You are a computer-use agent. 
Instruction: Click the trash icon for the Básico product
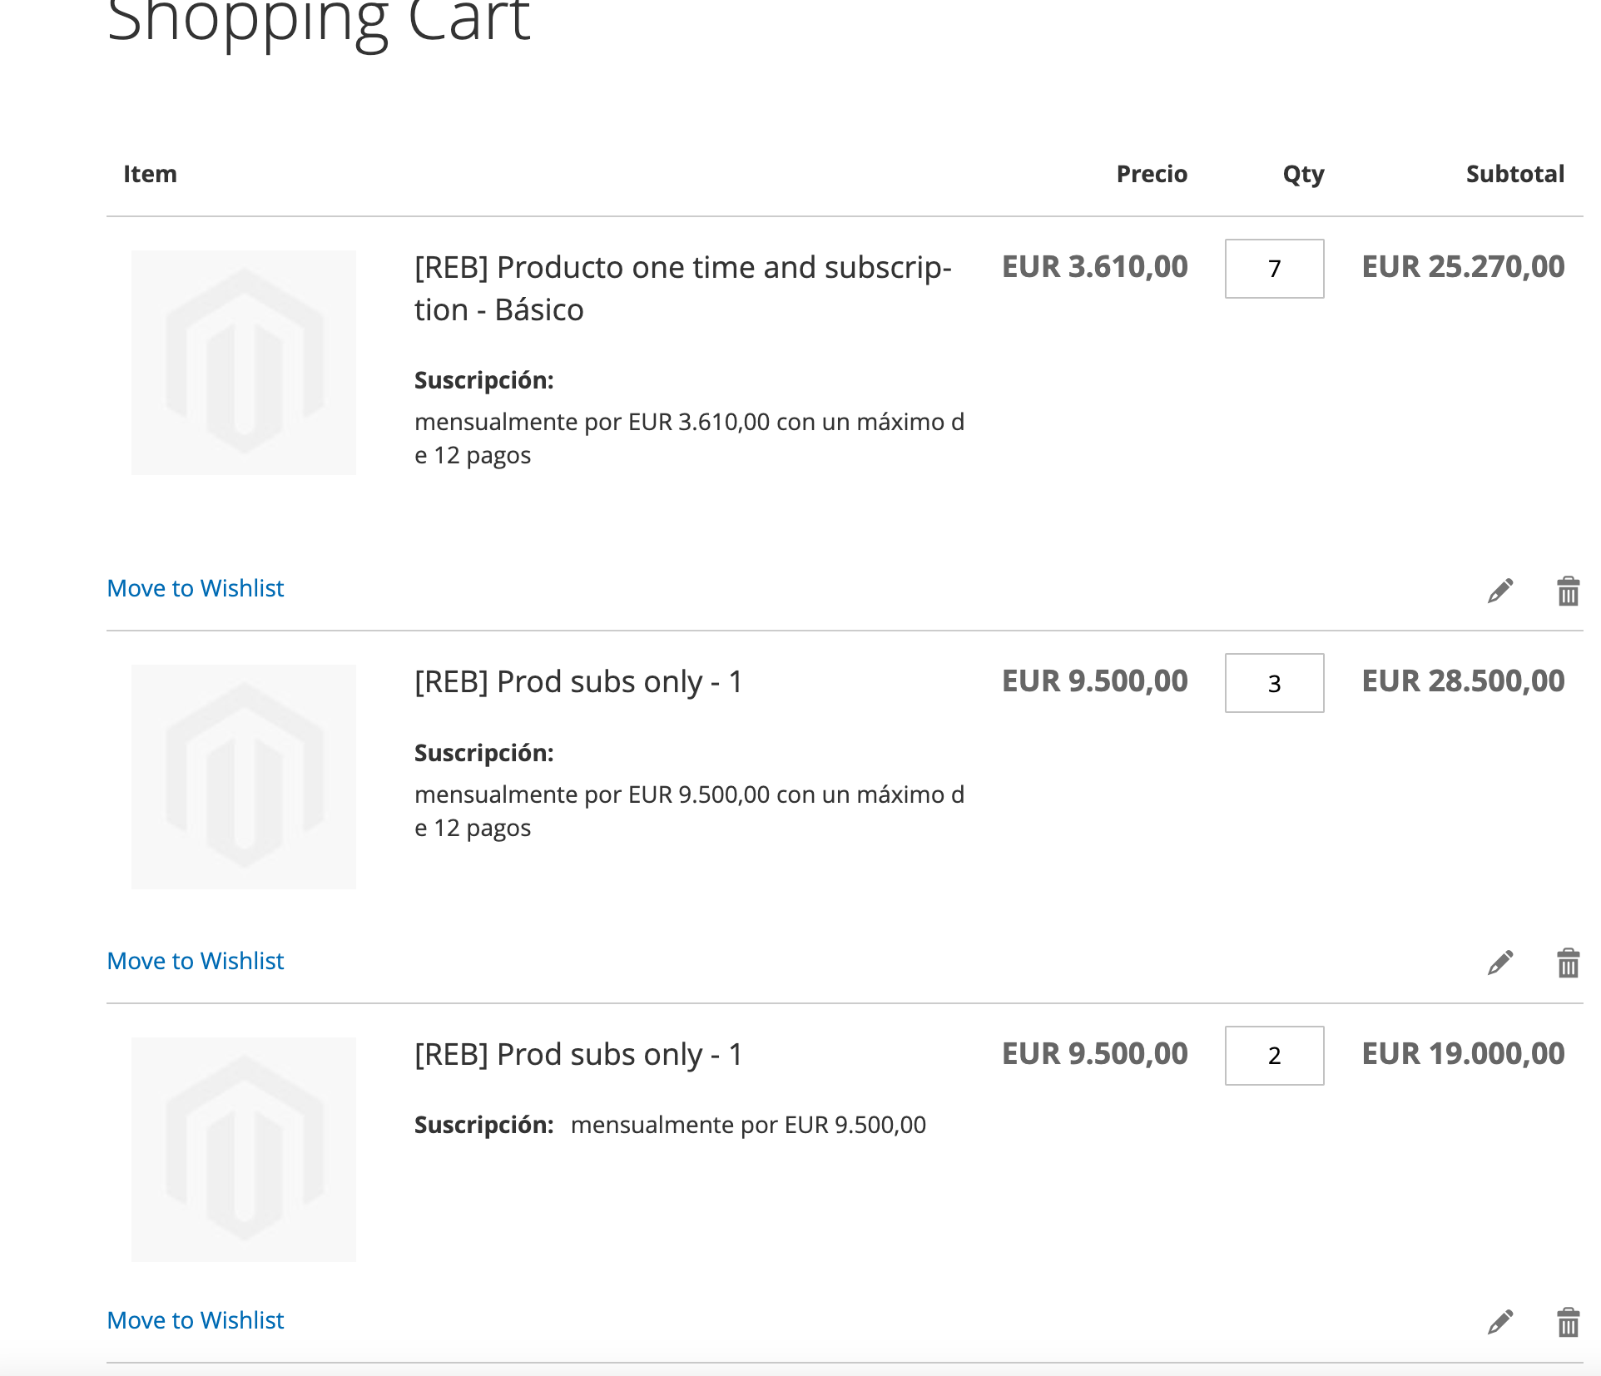click(1568, 591)
